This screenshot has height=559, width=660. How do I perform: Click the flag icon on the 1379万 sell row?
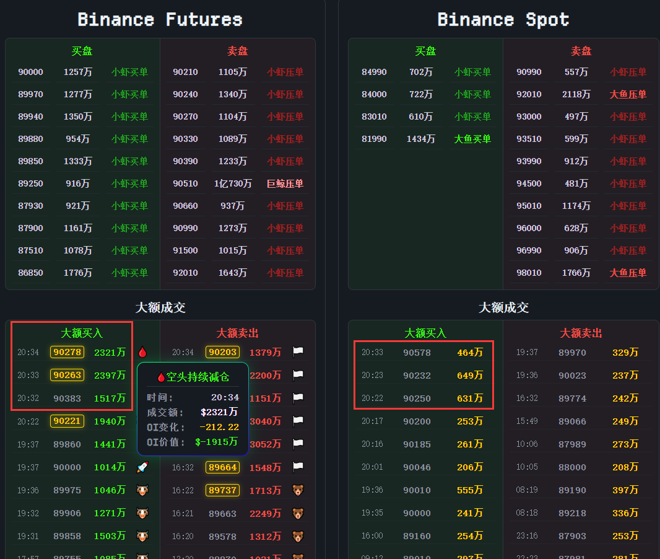(x=298, y=351)
